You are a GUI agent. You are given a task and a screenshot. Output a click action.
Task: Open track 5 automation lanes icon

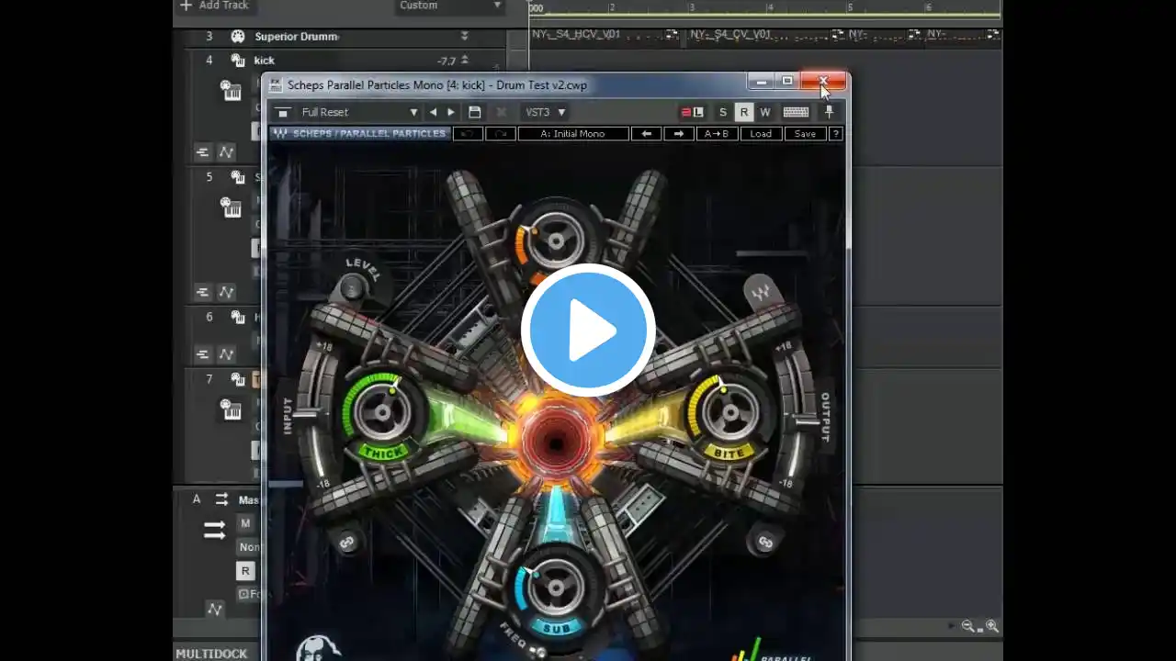pyautogui.click(x=225, y=293)
